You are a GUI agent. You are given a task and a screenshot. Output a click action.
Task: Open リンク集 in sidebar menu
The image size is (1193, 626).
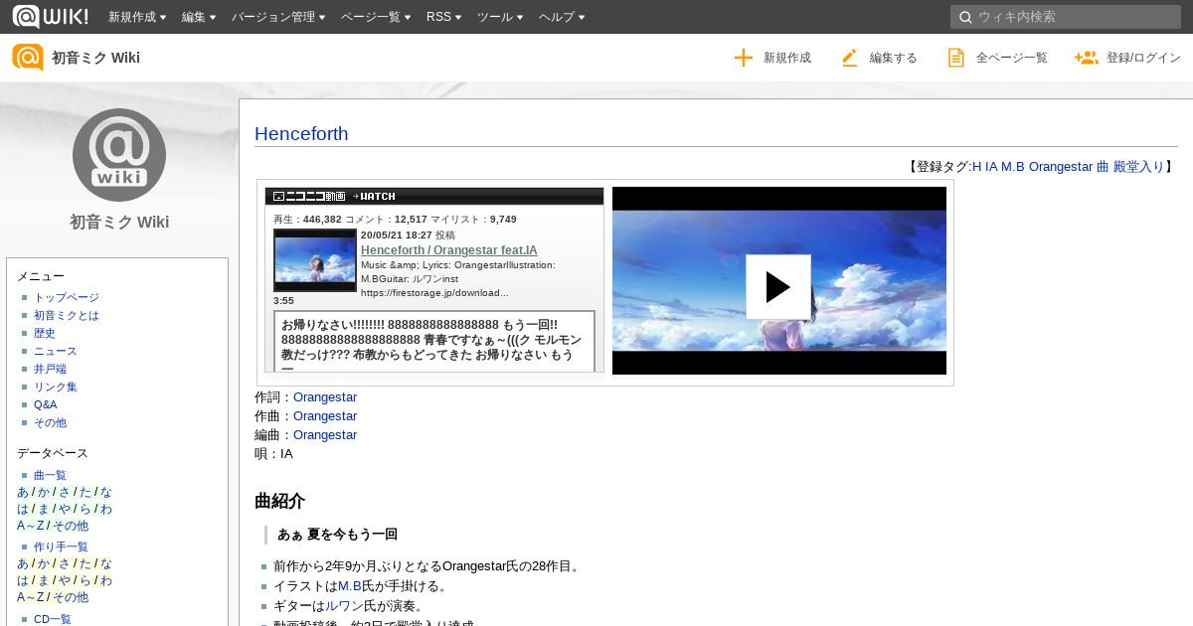(56, 387)
